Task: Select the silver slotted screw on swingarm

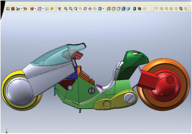Action: pyautogui.click(x=129, y=98)
